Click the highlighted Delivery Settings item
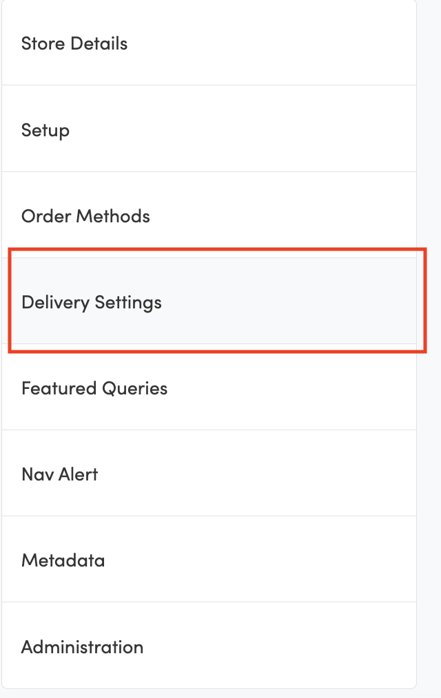441x698 pixels. click(92, 302)
